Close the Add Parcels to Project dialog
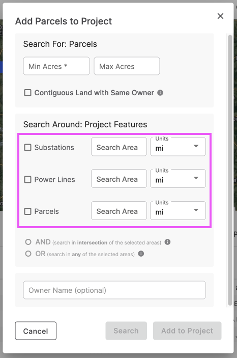This screenshot has width=237, height=358. coord(220,16)
